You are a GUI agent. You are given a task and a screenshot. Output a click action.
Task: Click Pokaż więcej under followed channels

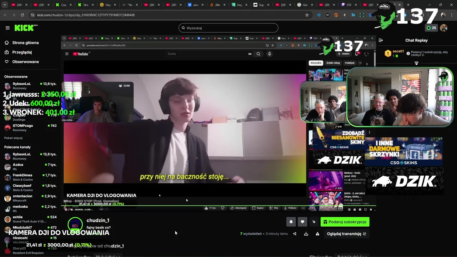(x=13, y=138)
